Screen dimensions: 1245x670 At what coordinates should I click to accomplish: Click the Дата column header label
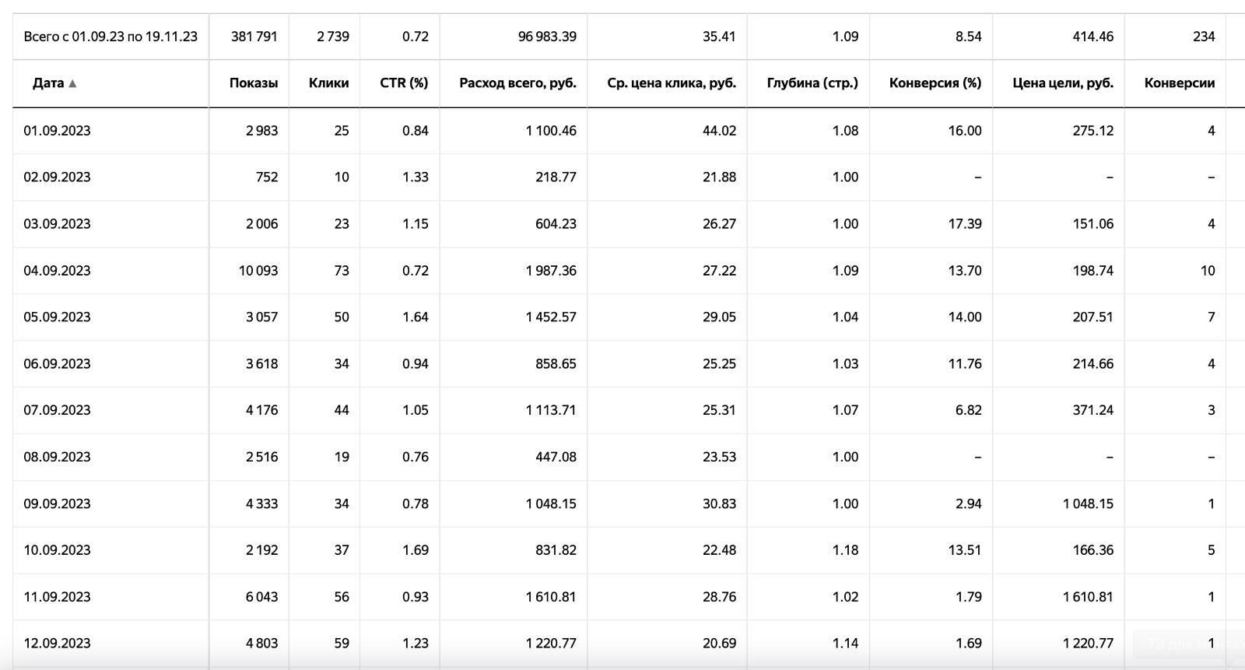(x=48, y=83)
